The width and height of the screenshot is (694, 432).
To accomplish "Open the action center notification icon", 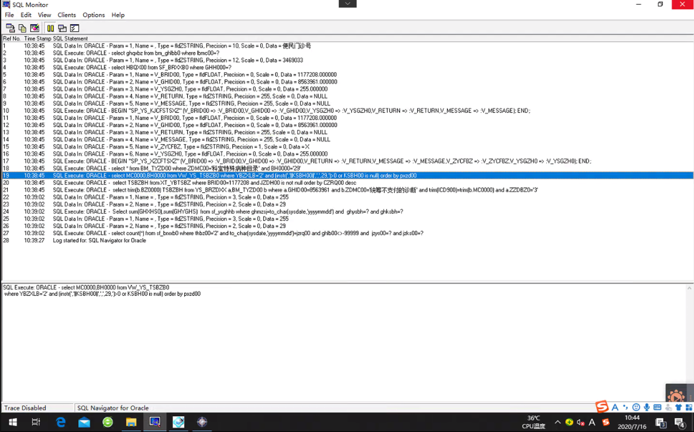I will [680, 422].
